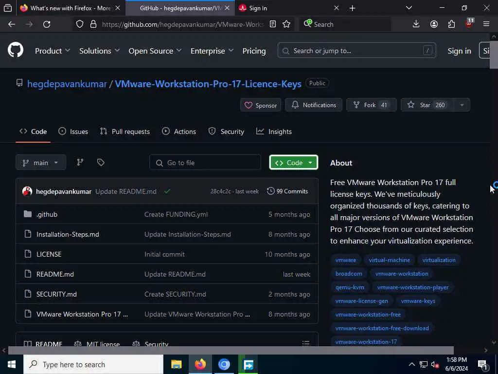Click the padlock site info icon
Viewport: 498px width, 374px height.
(x=93, y=24)
